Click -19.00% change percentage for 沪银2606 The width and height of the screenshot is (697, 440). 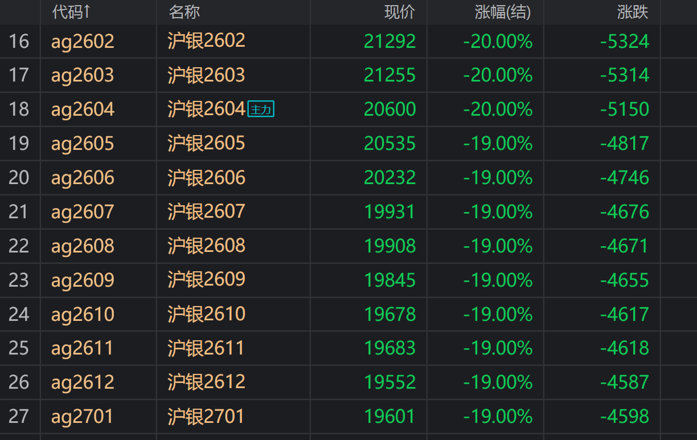pyautogui.click(x=498, y=177)
